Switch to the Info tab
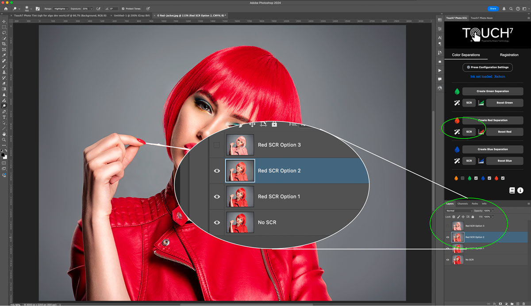Viewport: 531px width, 306px height. coord(484,204)
